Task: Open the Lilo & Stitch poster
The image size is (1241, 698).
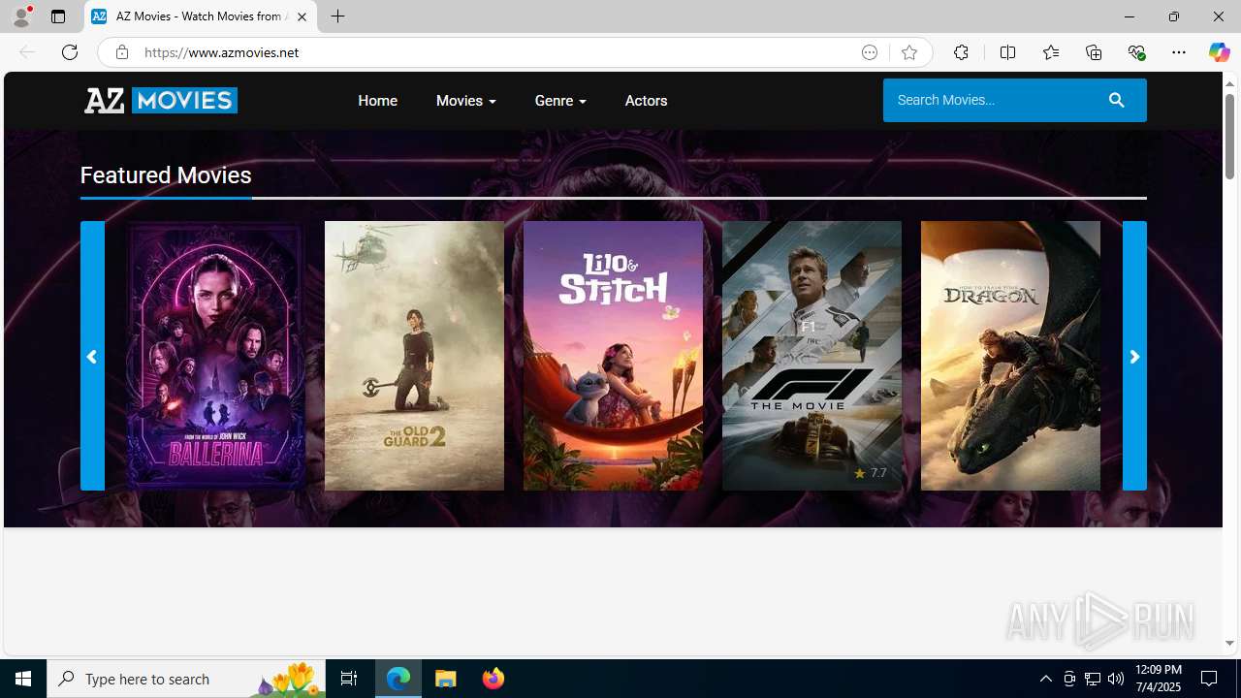Action: (x=613, y=356)
